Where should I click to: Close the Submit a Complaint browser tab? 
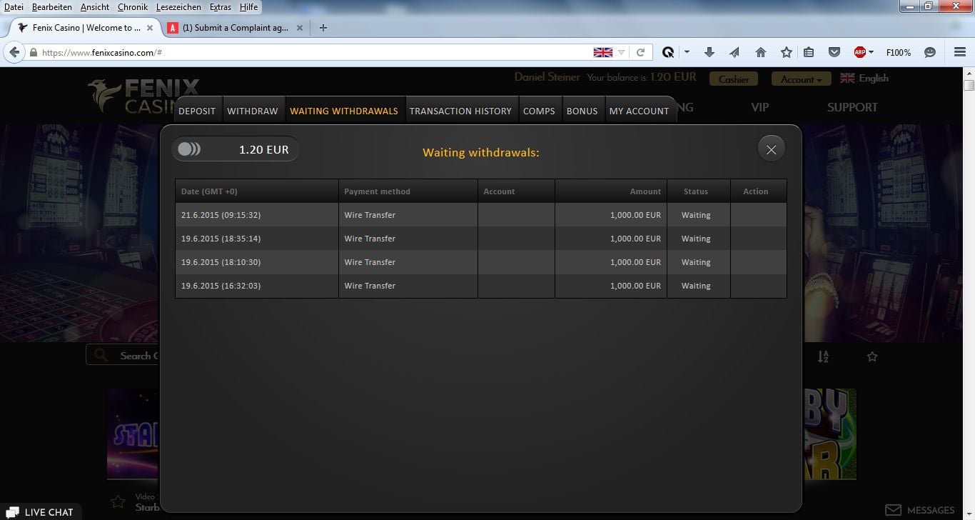299,28
